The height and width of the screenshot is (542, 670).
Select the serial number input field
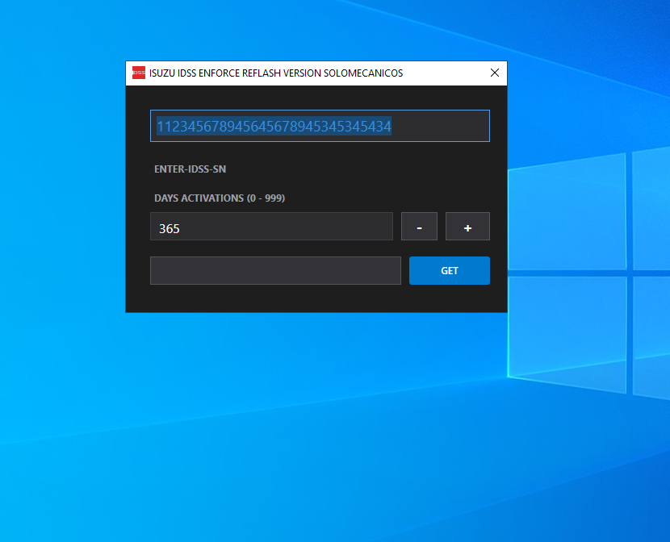coord(320,126)
